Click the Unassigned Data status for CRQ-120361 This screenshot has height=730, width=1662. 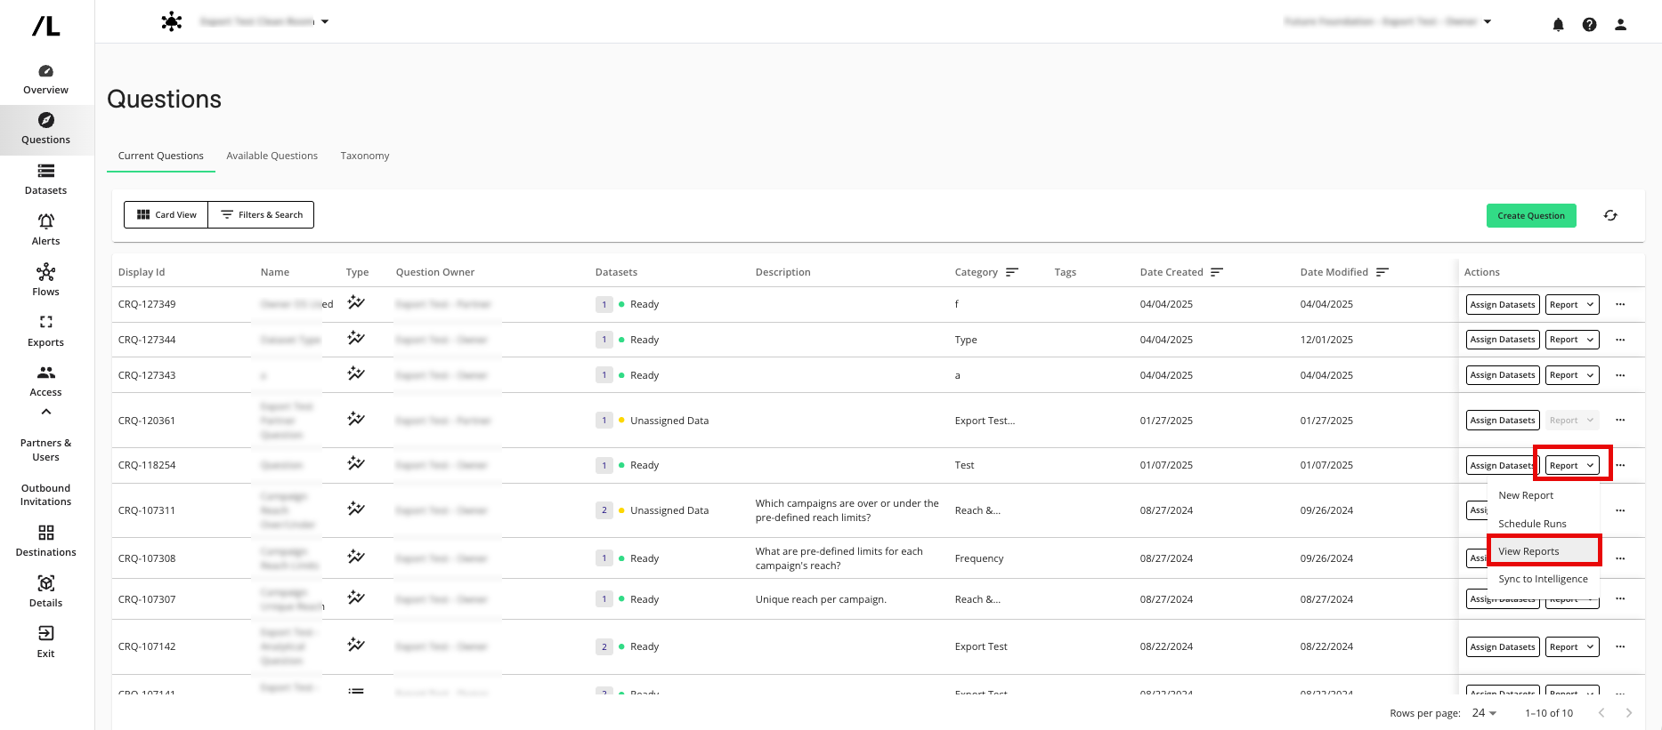click(x=669, y=421)
